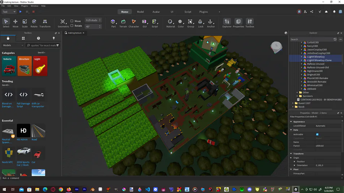The width and height of the screenshot is (344, 193).
Task: Open viewport settings gear icon
Action: (x=286, y=33)
